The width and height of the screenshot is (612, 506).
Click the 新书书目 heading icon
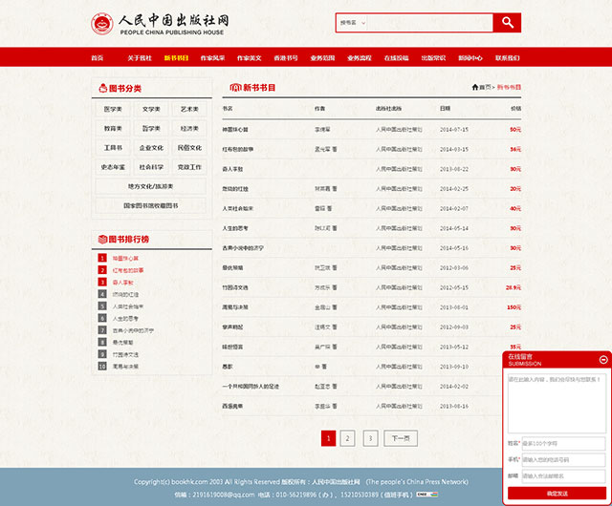coord(233,88)
